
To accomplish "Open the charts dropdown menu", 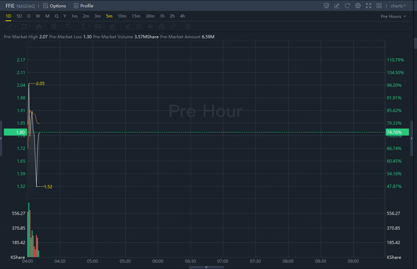I will (x=398, y=6).
